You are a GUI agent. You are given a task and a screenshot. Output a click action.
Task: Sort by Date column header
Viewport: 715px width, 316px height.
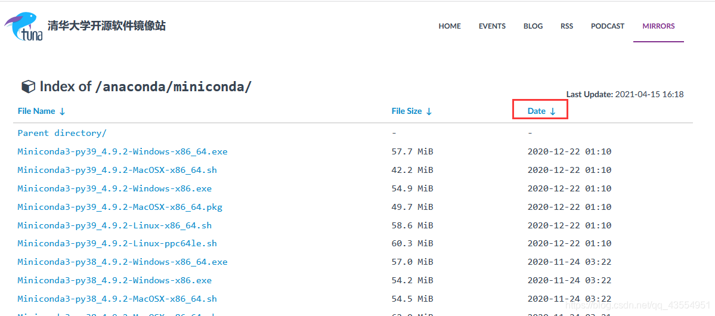tap(541, 111)
